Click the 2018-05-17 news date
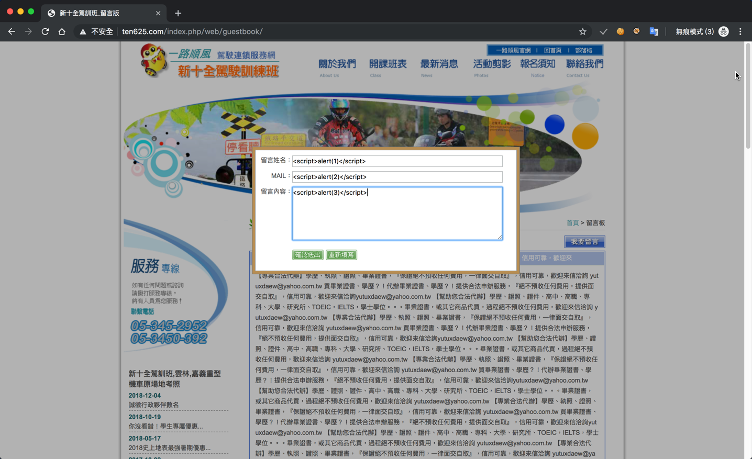Image resolution: width=752 pixels, height=459 pixels. click(145, 439)
